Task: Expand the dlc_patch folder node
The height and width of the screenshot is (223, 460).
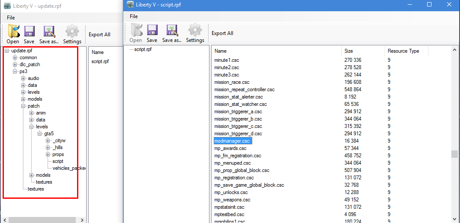Action: coord(15,64)
